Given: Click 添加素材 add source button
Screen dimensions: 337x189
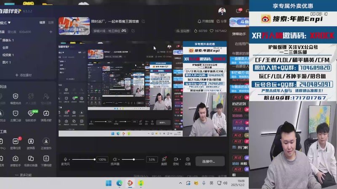Looking at the screenshot, I should point(24,75).
